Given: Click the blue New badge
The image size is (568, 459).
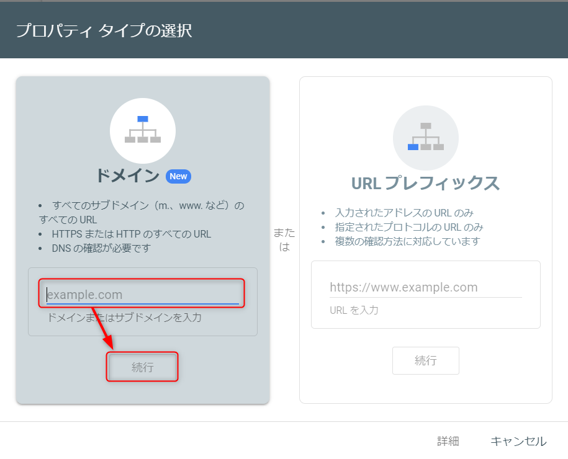Looking at the screenshot, I should tap(178, 176).
